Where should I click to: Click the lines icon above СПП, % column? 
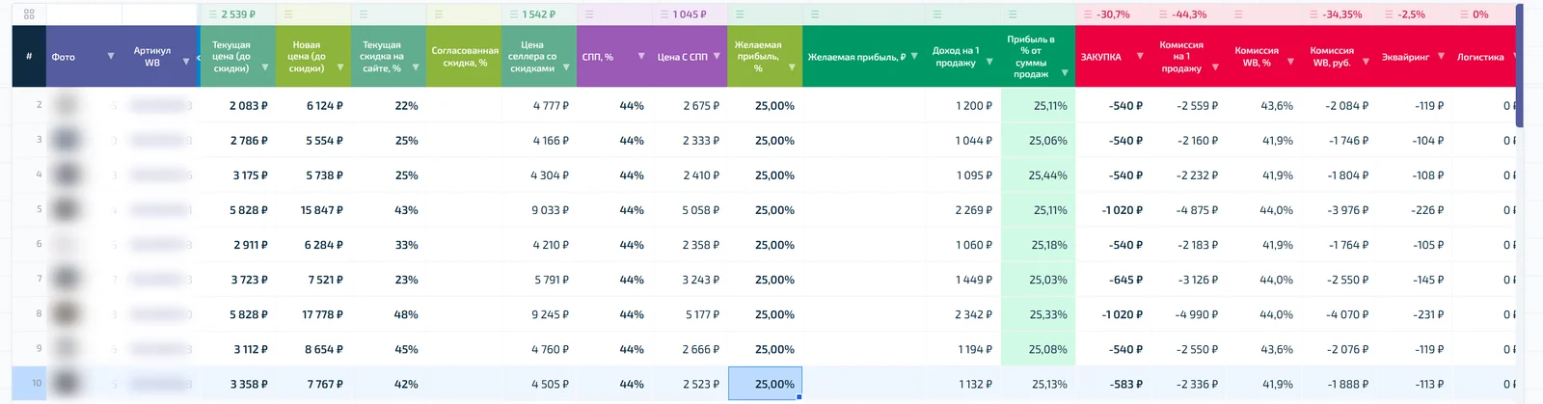click(x=589, y=14)
